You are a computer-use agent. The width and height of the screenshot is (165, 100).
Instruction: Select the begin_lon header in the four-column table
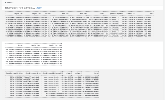[x=36, y=45]
